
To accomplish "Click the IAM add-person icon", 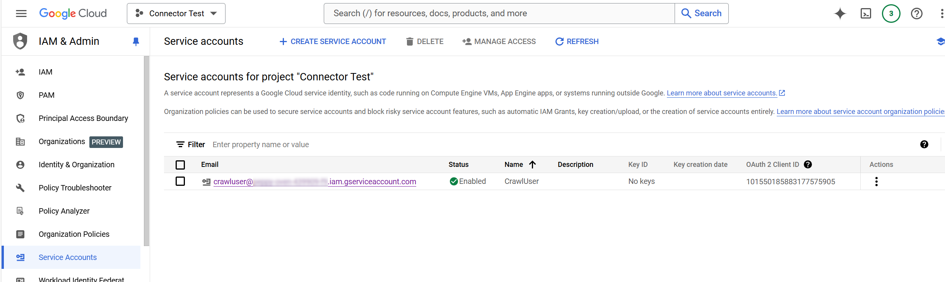I will [20, 72].
